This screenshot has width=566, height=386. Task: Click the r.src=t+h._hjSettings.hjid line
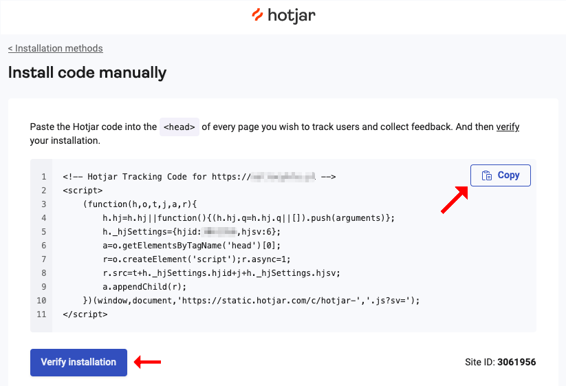coord(221,273)
